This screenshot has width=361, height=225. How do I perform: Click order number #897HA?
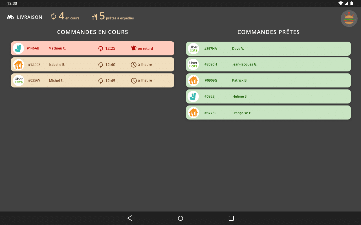211,49
